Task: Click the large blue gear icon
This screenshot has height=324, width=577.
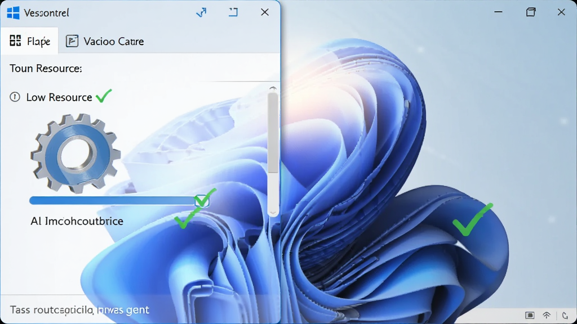Action: pos(76,153)
